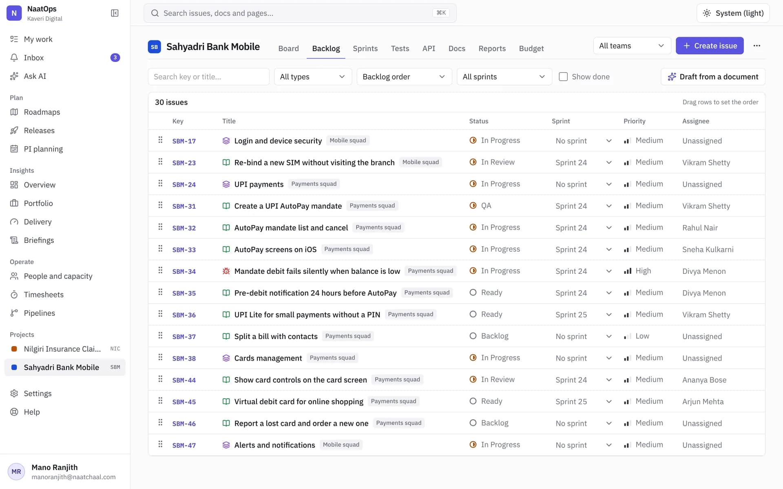Open the Backlog order dropdown
The height and width of the screenshot is (489, 783).
(x=404, y=77)
